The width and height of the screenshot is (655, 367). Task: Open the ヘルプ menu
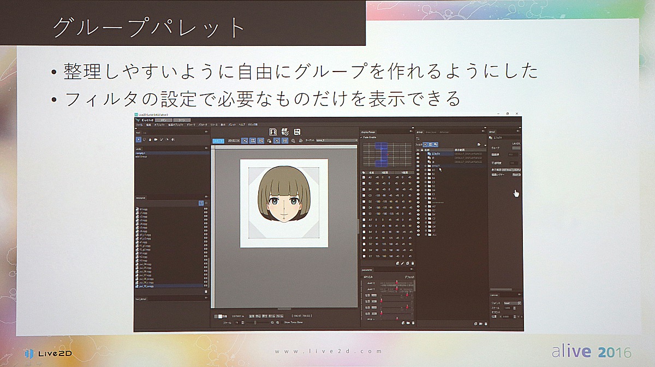pos(242,125)
